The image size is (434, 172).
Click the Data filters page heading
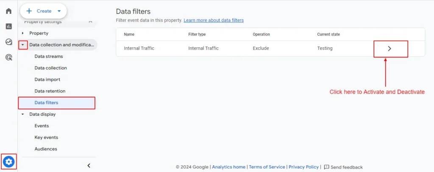click(x=133, y=11)
